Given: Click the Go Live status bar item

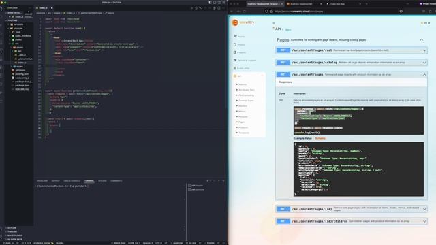Looking at the screenshot, I should pyautogui.click(x=191, y=243).
